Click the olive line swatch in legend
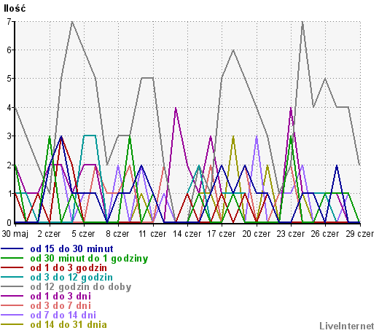Viewport: 379px width, 333px height. [12, 324]
